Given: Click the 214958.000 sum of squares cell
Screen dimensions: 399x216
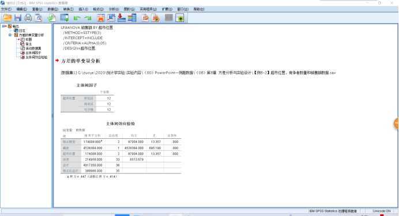Looking at the screenshot, I should tap(93, 160).
